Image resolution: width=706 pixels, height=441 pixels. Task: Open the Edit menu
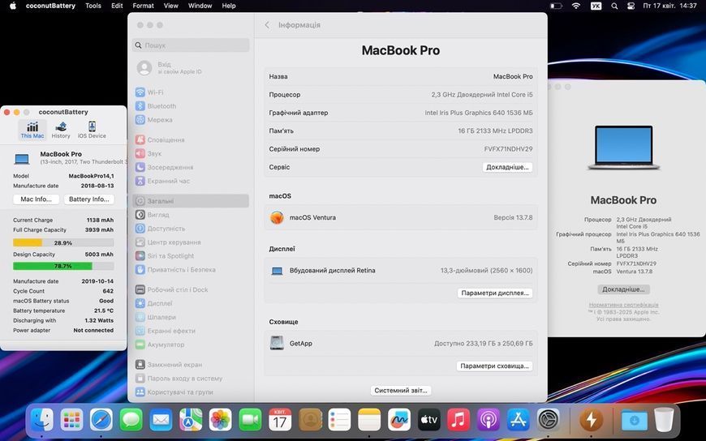(117, 6)
